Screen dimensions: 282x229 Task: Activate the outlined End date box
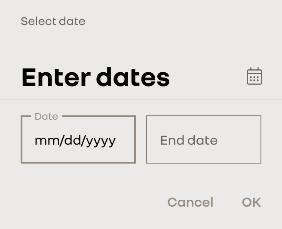[x=204, y=139]
